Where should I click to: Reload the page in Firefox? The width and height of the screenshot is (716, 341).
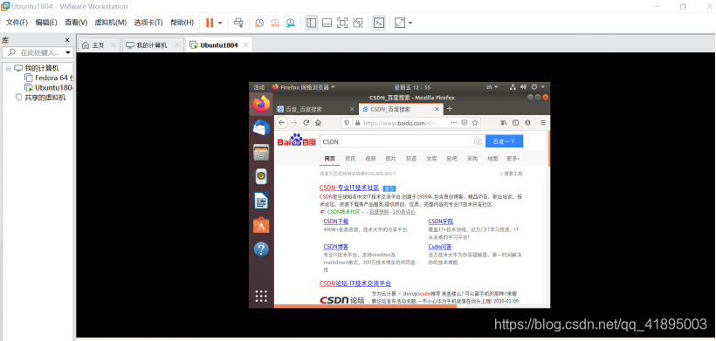pos(306,123)
